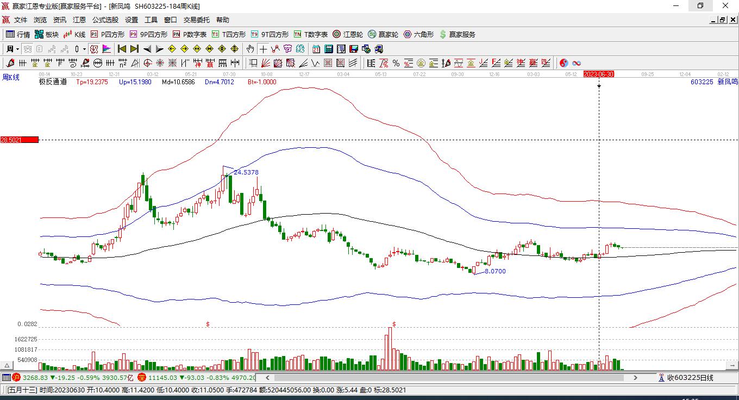Open the candlestick style dropdown arrow
Screen dimensions: 739x400
pos(84,49)
